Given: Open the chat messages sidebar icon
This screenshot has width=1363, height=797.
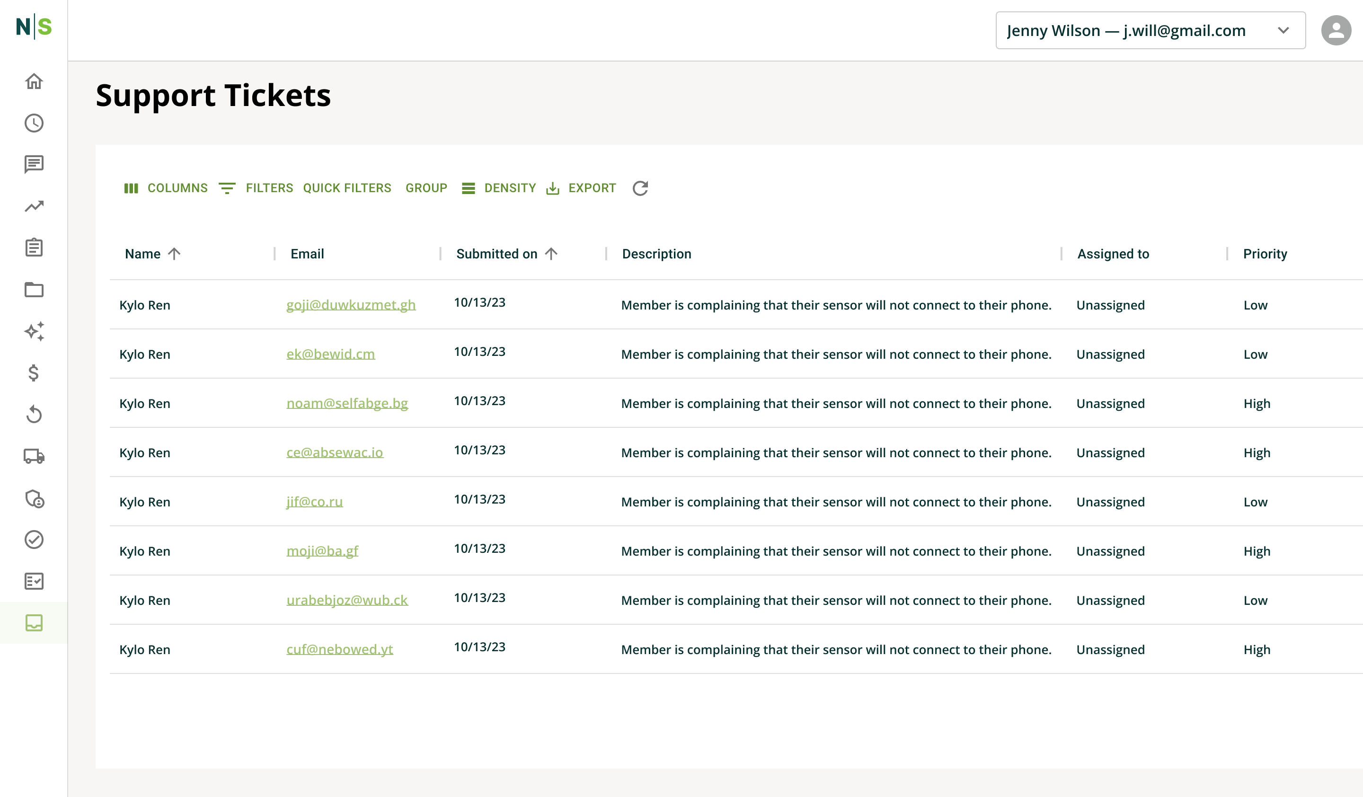Looking at the screenshot, I should click(x=34, y=164).
